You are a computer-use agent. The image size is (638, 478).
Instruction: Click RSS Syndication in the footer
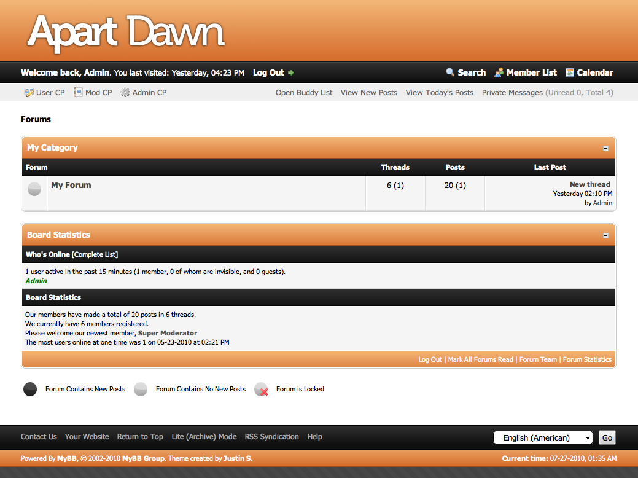click(271, 437)
